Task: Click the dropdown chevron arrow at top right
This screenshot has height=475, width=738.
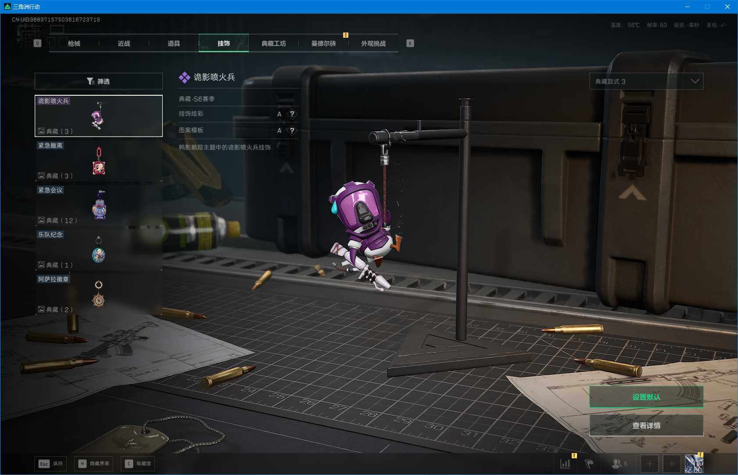Action: tap(695, 81)
